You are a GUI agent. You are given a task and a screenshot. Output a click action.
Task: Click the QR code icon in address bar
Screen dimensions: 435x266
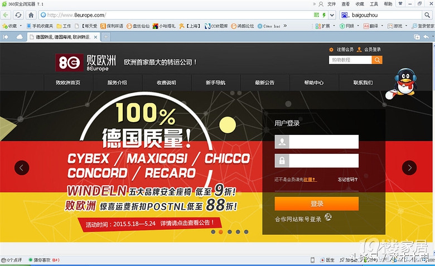316,15
